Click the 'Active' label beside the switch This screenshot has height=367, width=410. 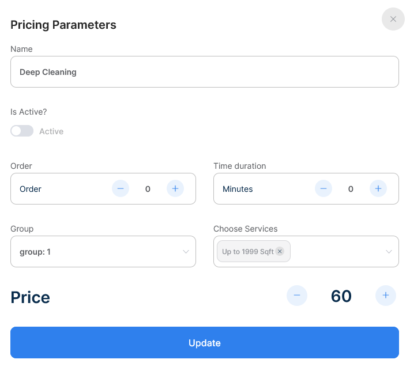pyautogui.click(x=51, y=131)
